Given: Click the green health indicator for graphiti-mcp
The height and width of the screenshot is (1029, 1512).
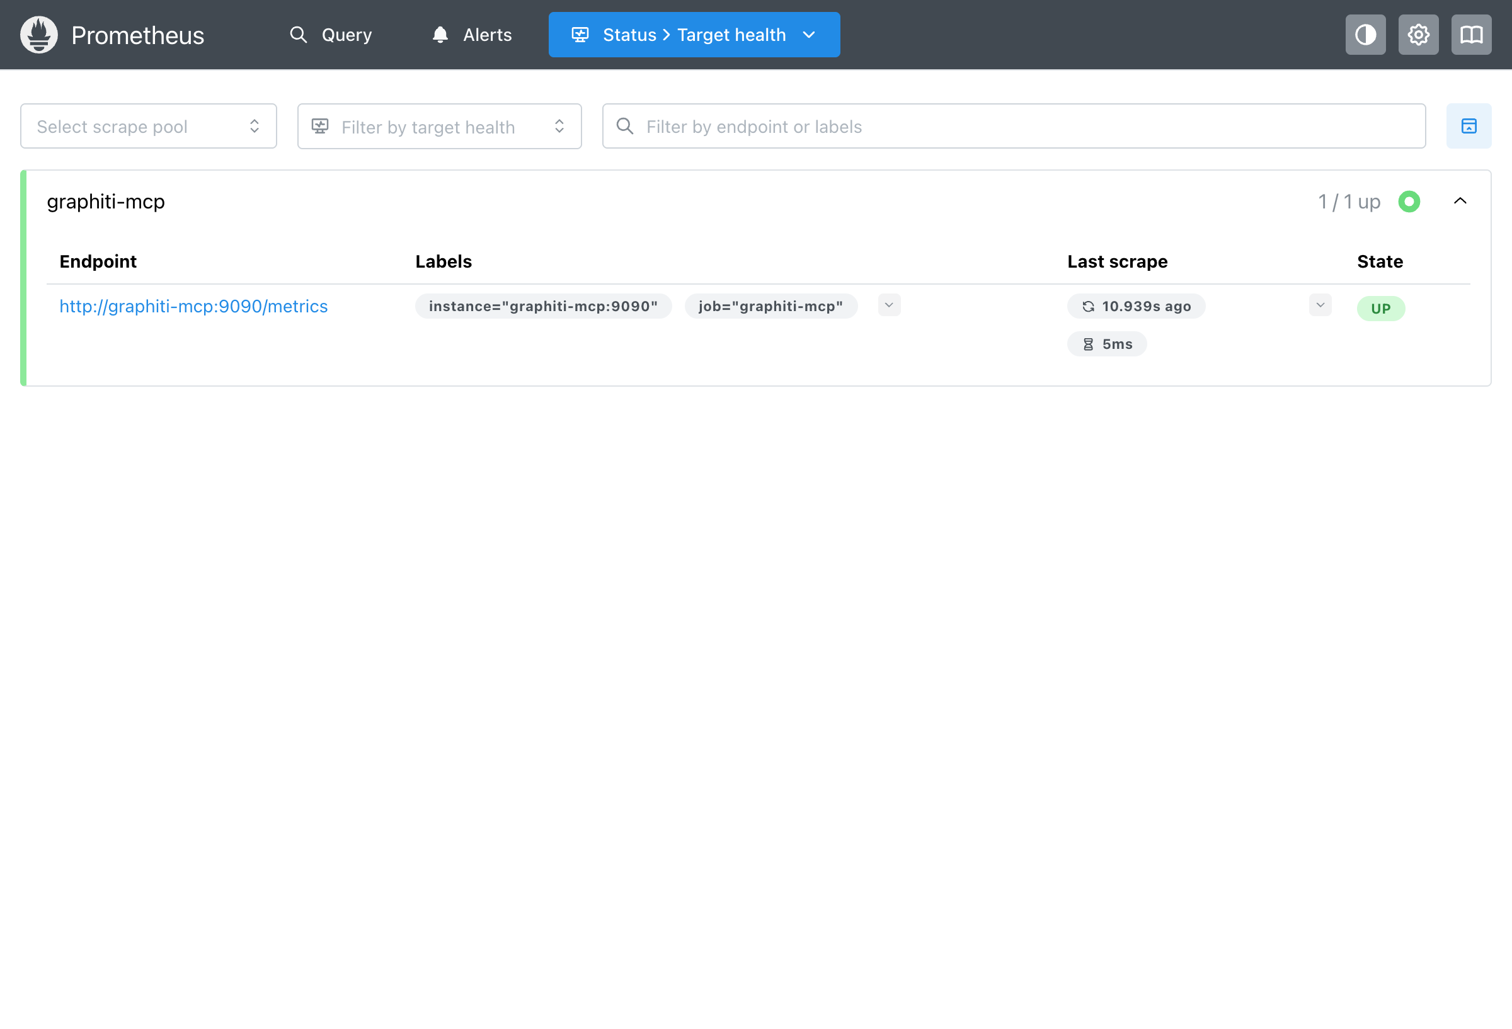Looking at the screenshot, I should [x=1409, y=202].
